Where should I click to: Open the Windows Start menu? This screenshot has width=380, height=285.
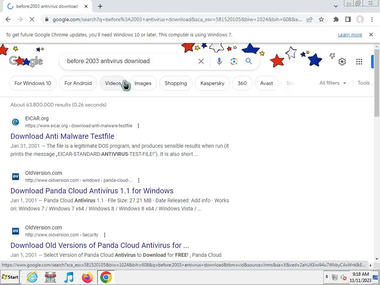click(x=10, y=277)
